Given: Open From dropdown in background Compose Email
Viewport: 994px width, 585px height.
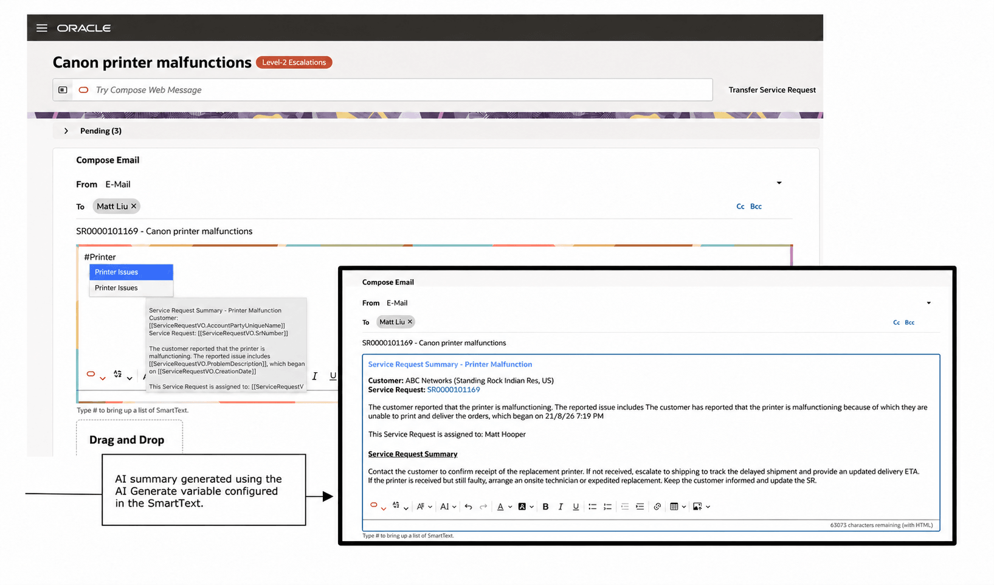Looking at the screenshot, I should pos(779,183).
